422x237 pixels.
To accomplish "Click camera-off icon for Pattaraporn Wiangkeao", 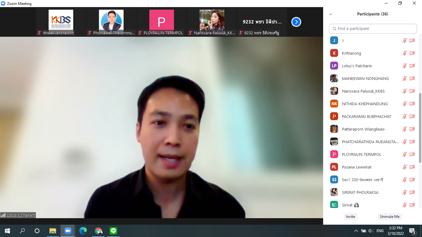I will click(x=412, y=129).
